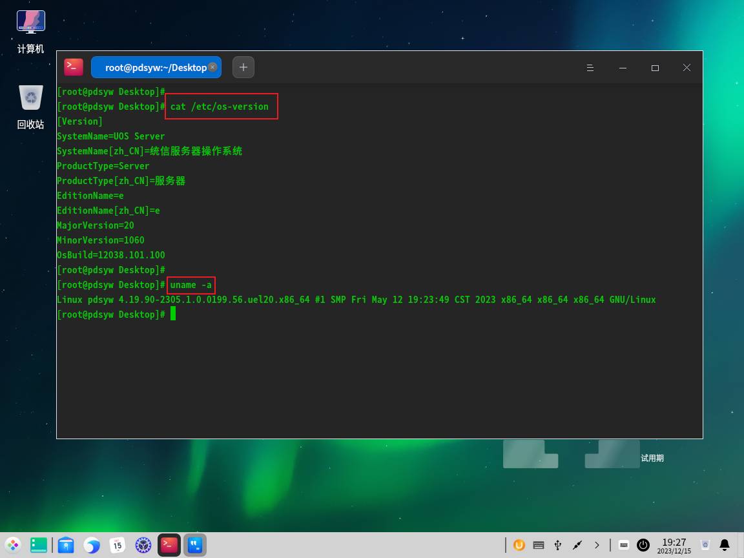
Task: Open the launcher from the taskbar
Action: click(13, 545)
